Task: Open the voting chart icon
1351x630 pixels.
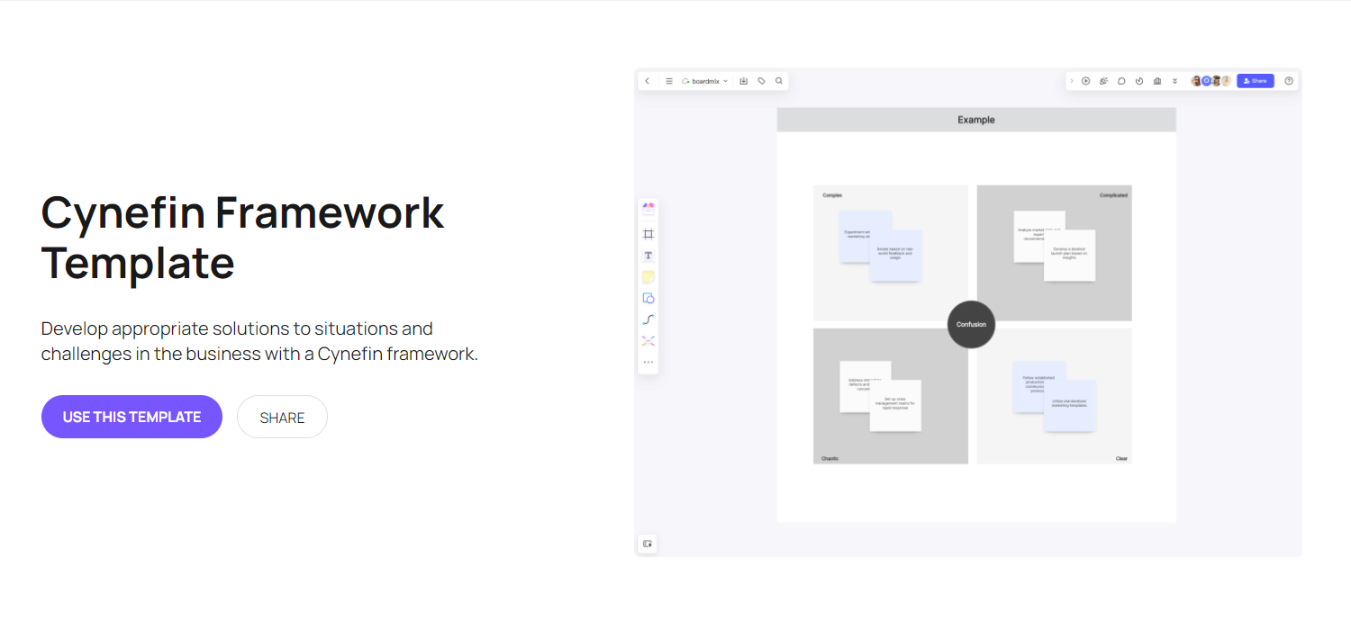Action: click(x=1157, y=81)
